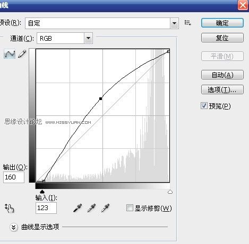Viewport: 249px width, 244px height.
Task: Focus the 输出 field showing 160
Action: pos(14,177)
